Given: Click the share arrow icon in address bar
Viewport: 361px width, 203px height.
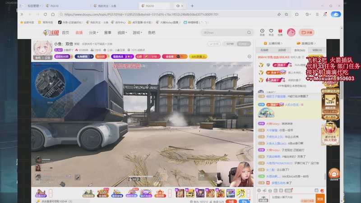Looking at the screenshot, I should (x=279, y=14).
